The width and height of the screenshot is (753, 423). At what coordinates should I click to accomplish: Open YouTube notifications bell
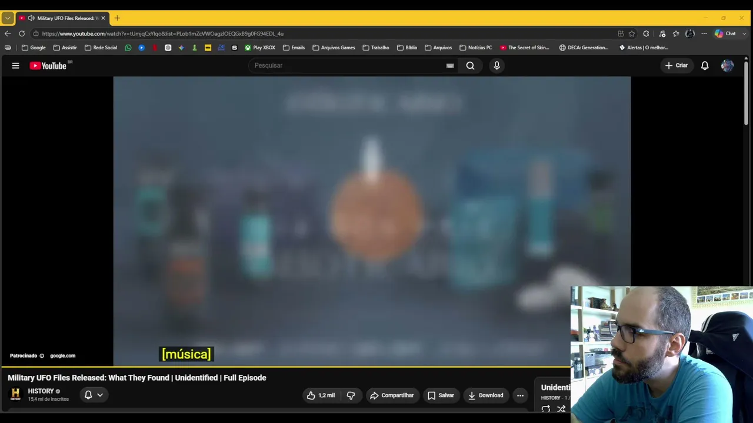click(705, 66)
